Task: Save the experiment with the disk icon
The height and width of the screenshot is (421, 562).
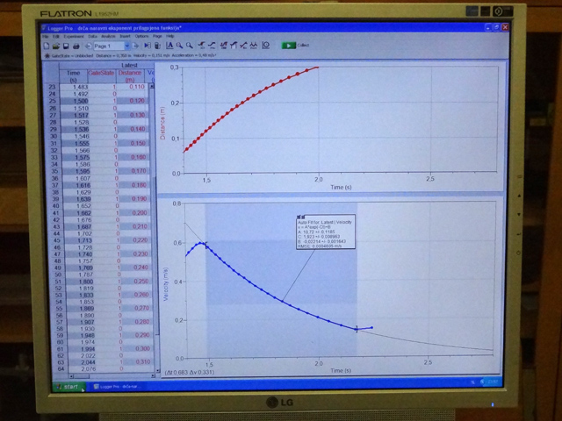Action: point(66,46)
